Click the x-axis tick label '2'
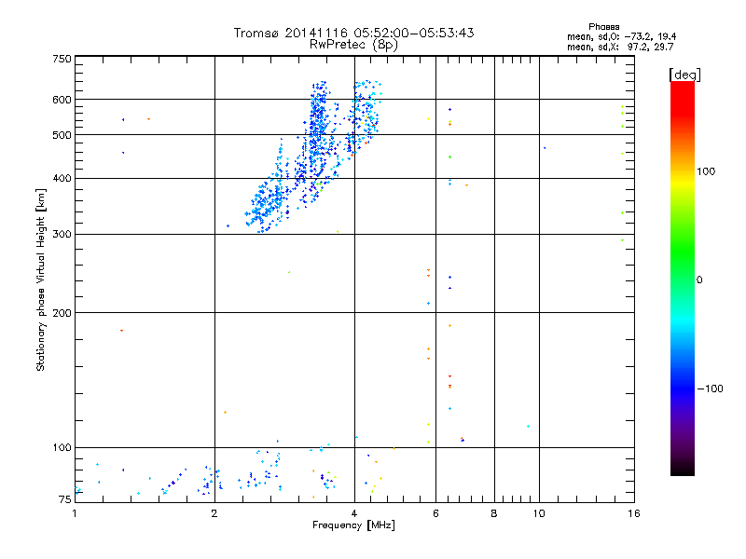The height and width of the screenshot is (559, 746). point(214,513)
